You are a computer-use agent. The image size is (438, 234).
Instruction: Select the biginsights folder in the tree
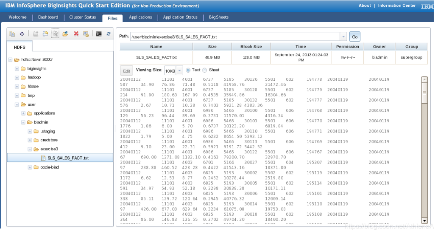(37, 69)
